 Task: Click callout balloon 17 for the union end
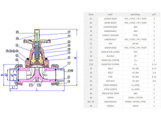pos(69,63)
